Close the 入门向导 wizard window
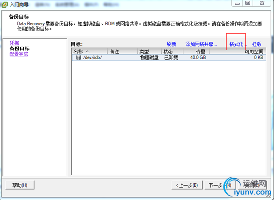 (x=262, y=3)
